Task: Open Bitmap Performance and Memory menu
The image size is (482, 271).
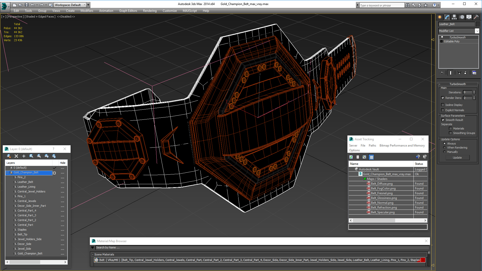Action: 402,146
